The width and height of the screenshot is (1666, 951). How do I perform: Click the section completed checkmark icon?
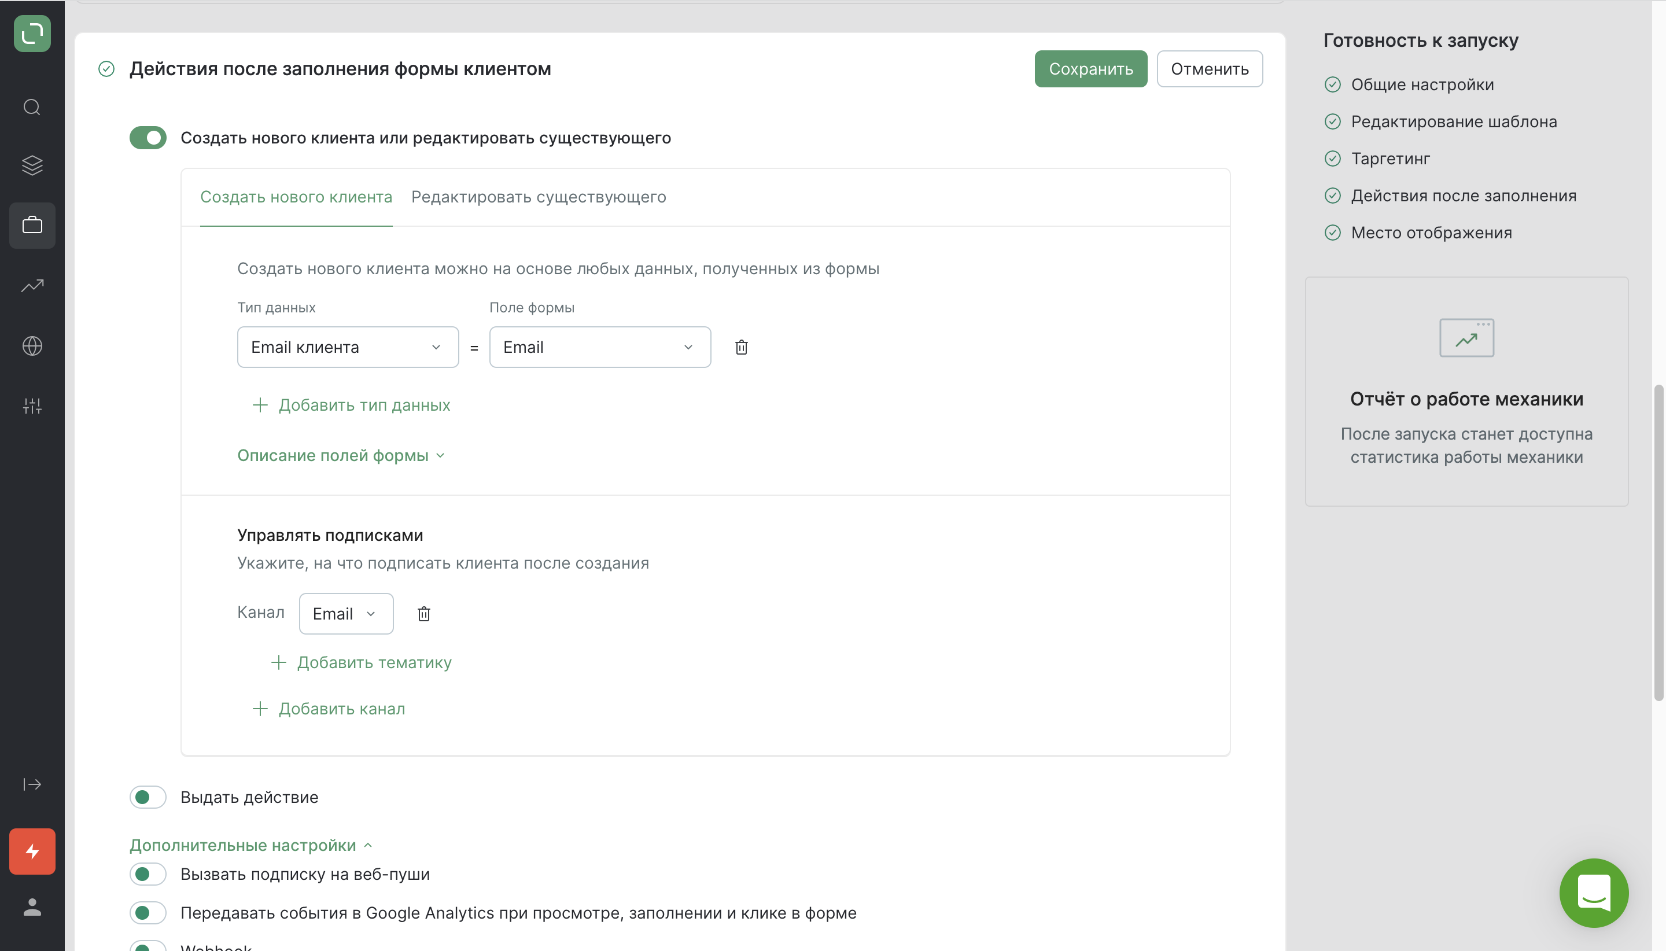point(106,69)
